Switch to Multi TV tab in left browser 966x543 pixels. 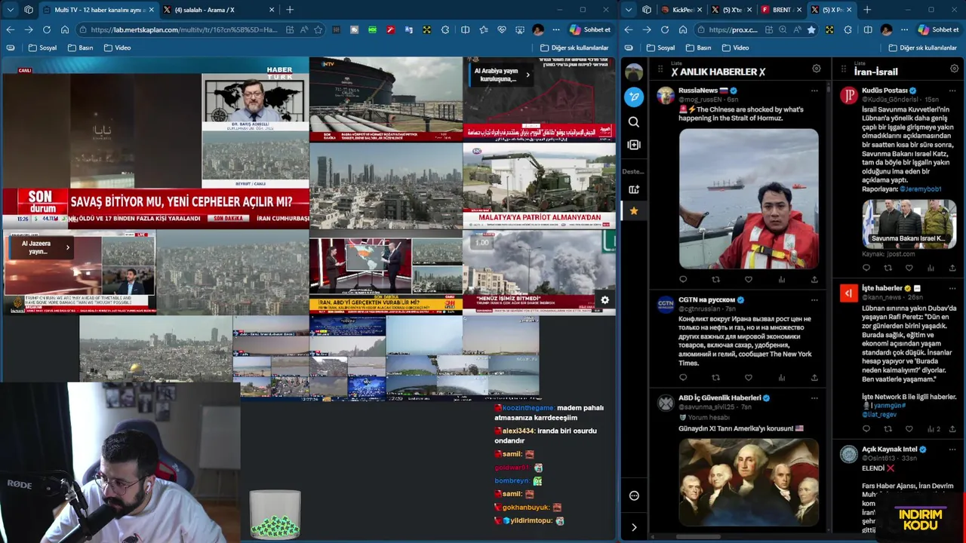[99, 10]
